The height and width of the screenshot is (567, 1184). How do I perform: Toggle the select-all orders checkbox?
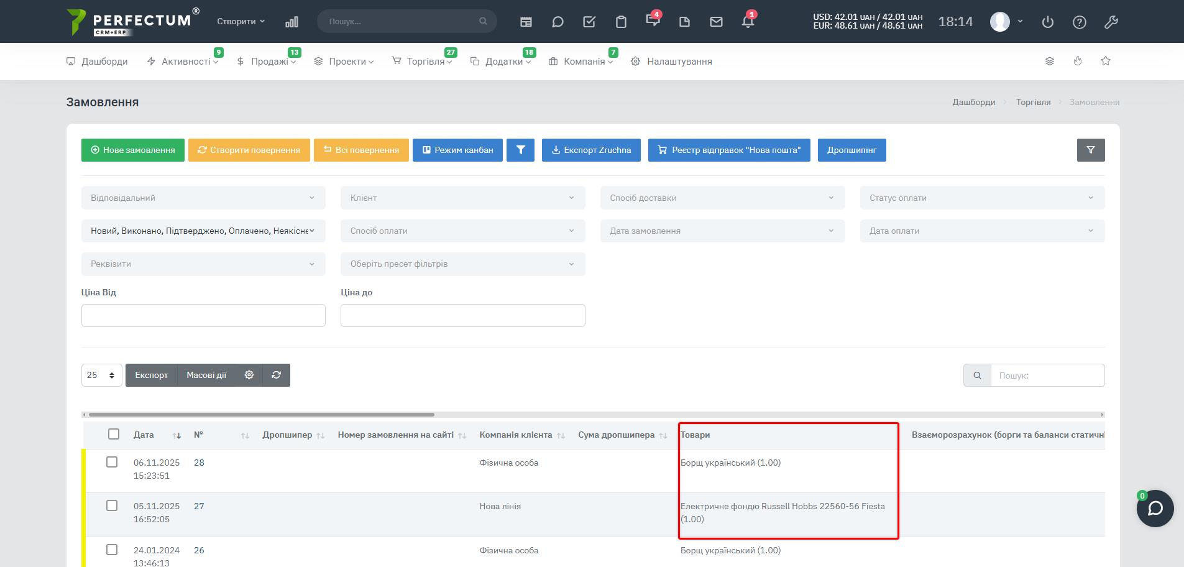tap(113, 434)
